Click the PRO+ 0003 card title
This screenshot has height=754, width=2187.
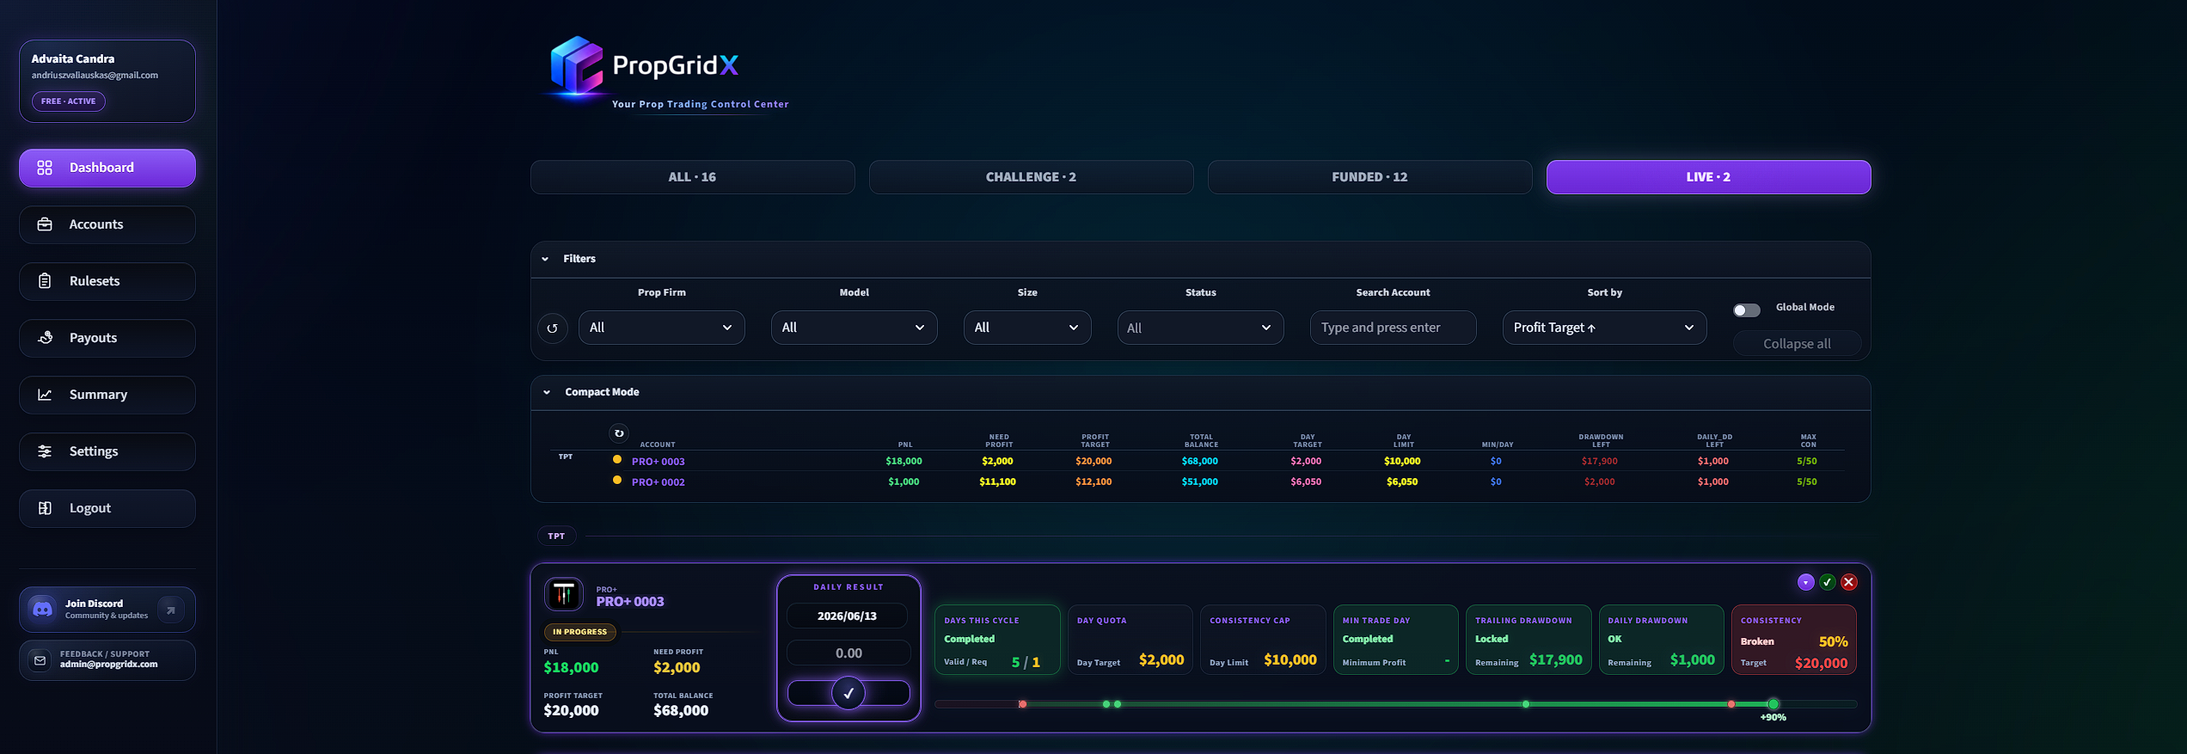coord(630,602)
